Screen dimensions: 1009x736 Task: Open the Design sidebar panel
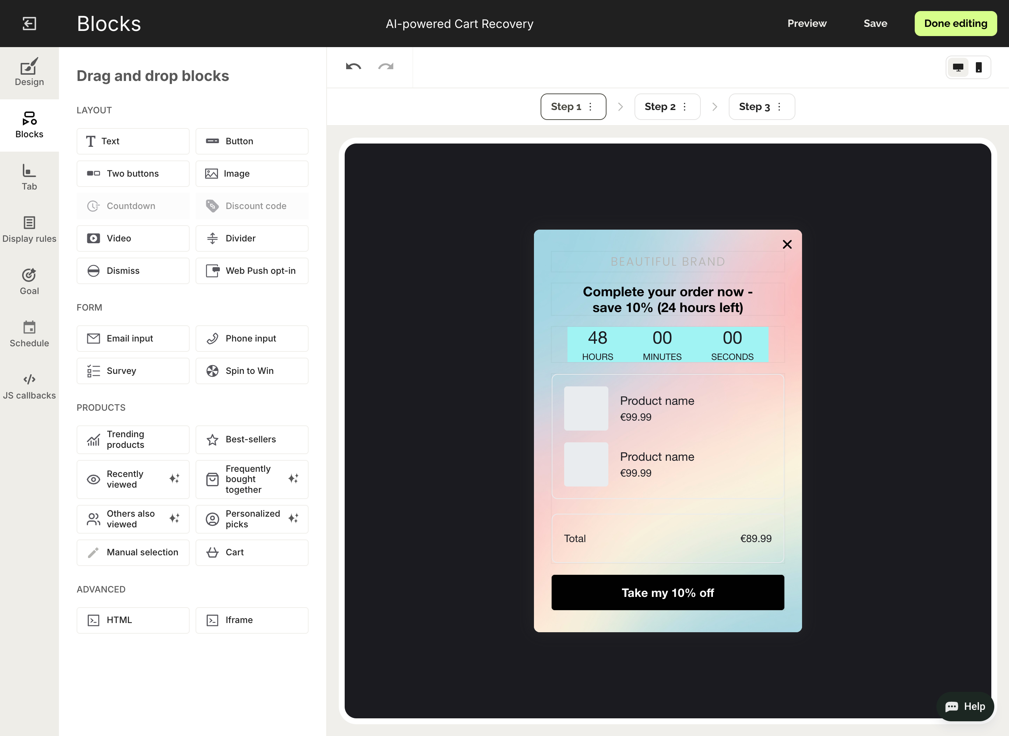pos(29,72)
